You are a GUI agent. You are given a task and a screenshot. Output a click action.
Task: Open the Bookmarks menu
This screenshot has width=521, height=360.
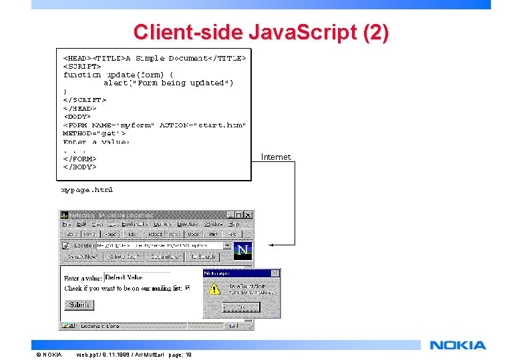134,225
